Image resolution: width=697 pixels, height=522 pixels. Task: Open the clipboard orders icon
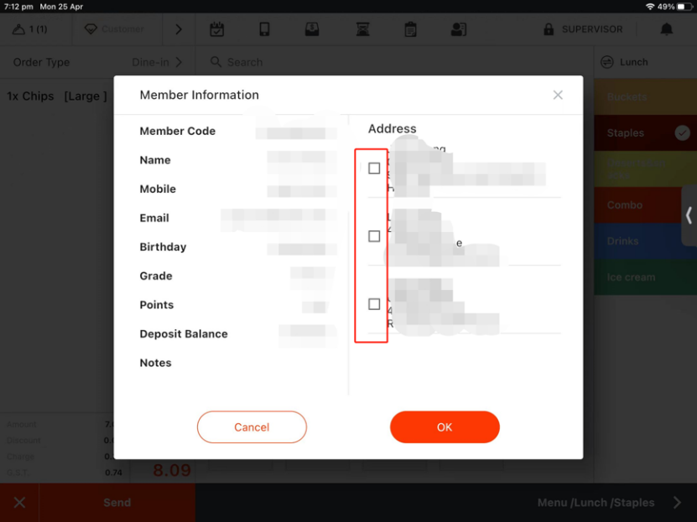[410, 29]
